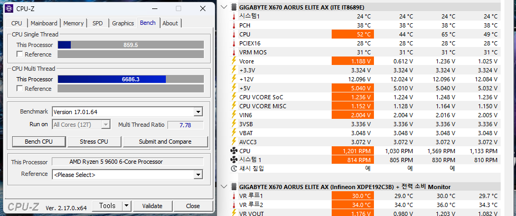Click the voltage icon beside VR VOUT
The image size is (516, 216).
click(x=234, y=213)
